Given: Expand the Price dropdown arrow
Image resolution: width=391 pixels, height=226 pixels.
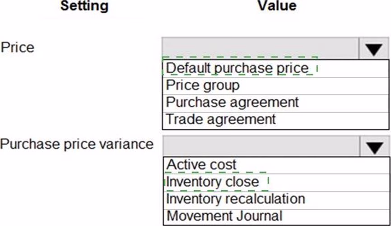Looking at the screenshot, I should (373, 48).
